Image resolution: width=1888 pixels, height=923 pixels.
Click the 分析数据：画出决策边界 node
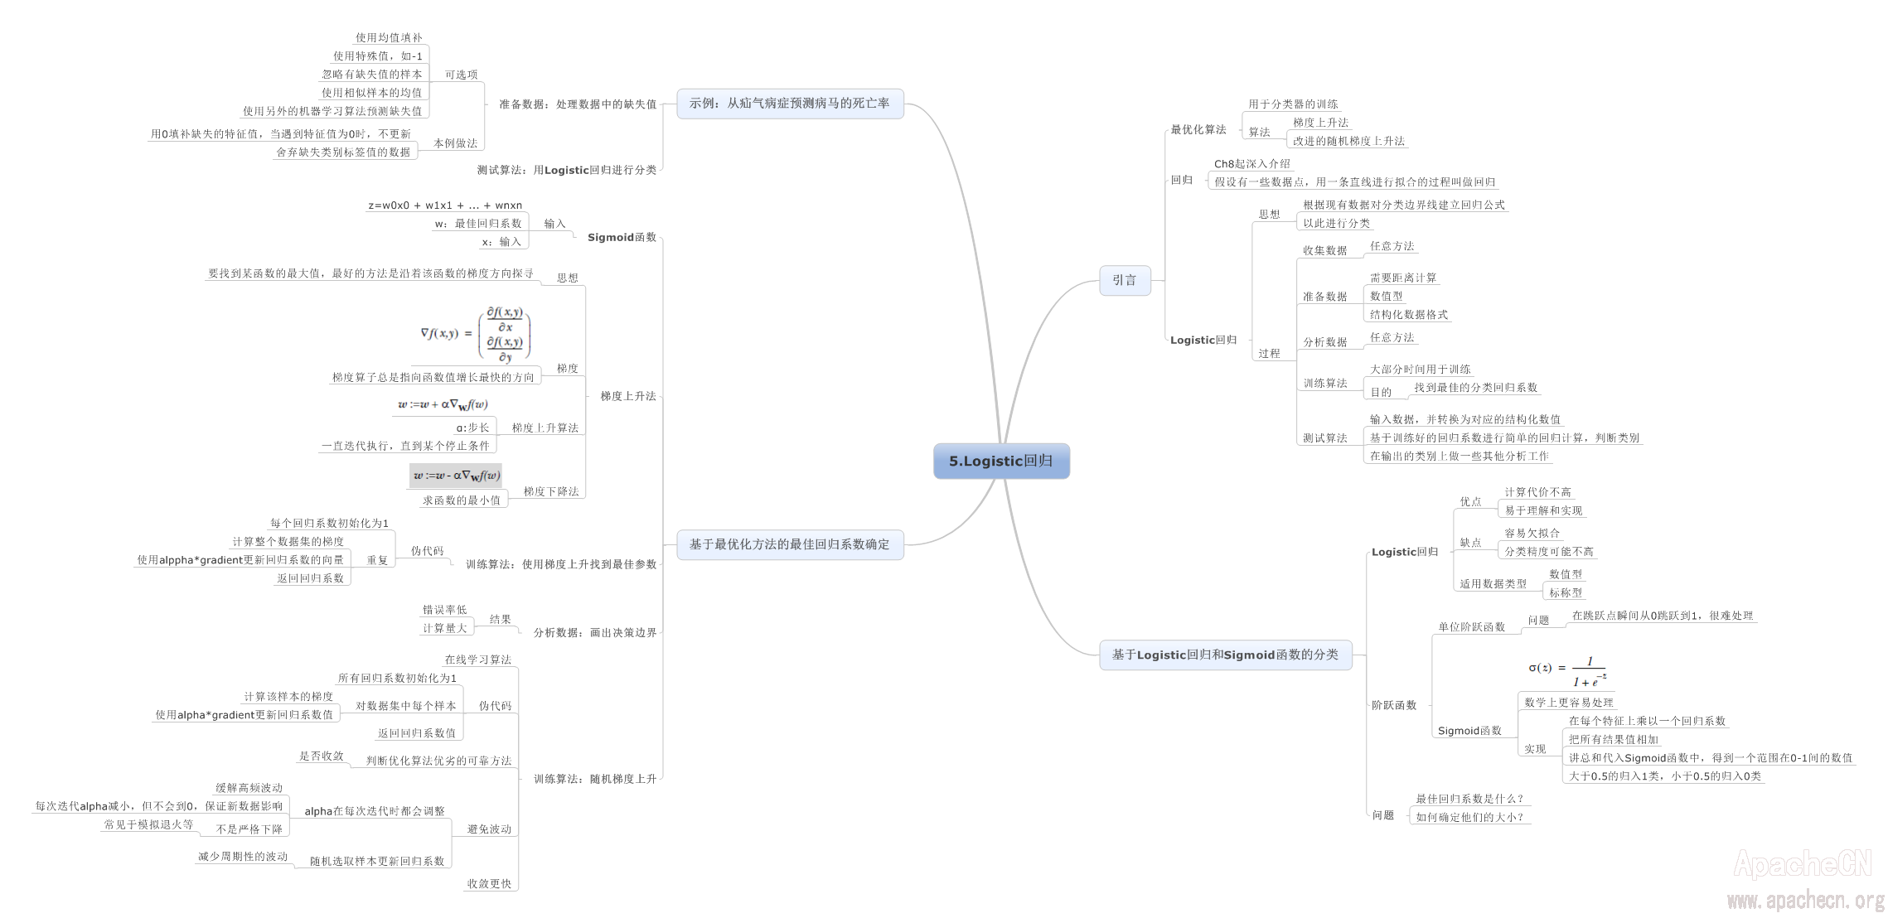tap(594, 632)
